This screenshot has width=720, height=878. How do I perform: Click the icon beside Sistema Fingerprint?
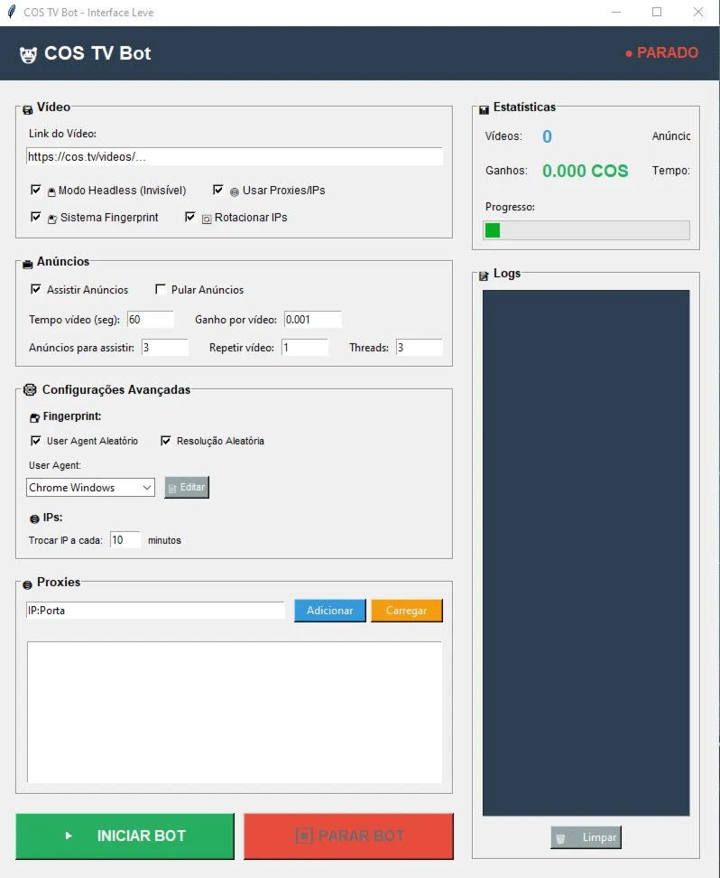click(x=52, y=219)
